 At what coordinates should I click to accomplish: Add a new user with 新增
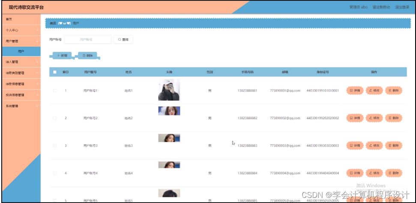coord(62,56)
